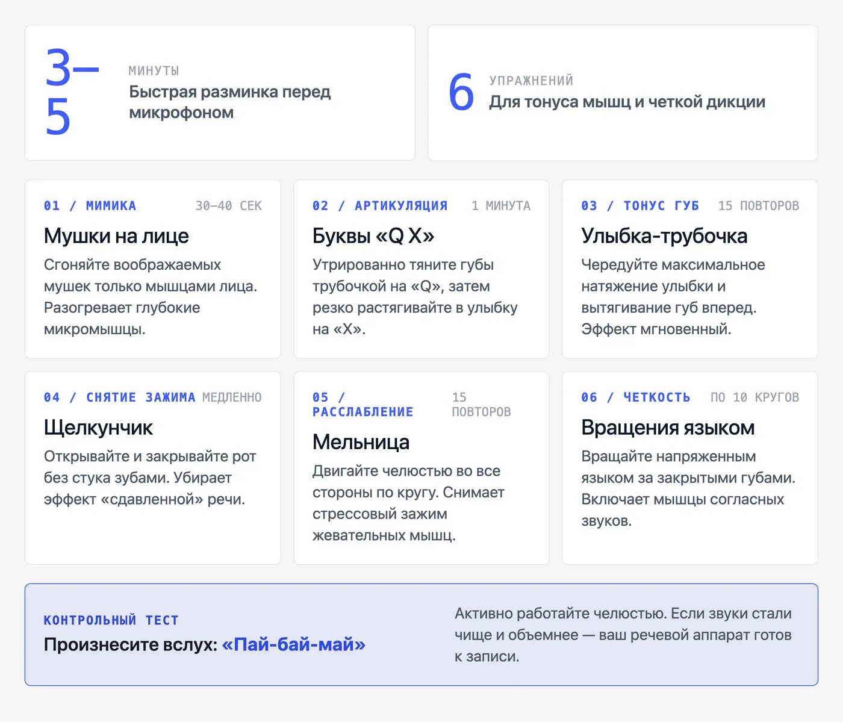Click the "06 / ЧЕТКОСТЬ" tag

635,397
